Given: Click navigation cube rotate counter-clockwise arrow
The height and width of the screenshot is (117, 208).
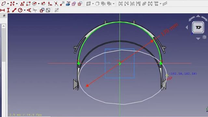Looking at the screenshot, I should pyautogui.click(x=191, y=19).
